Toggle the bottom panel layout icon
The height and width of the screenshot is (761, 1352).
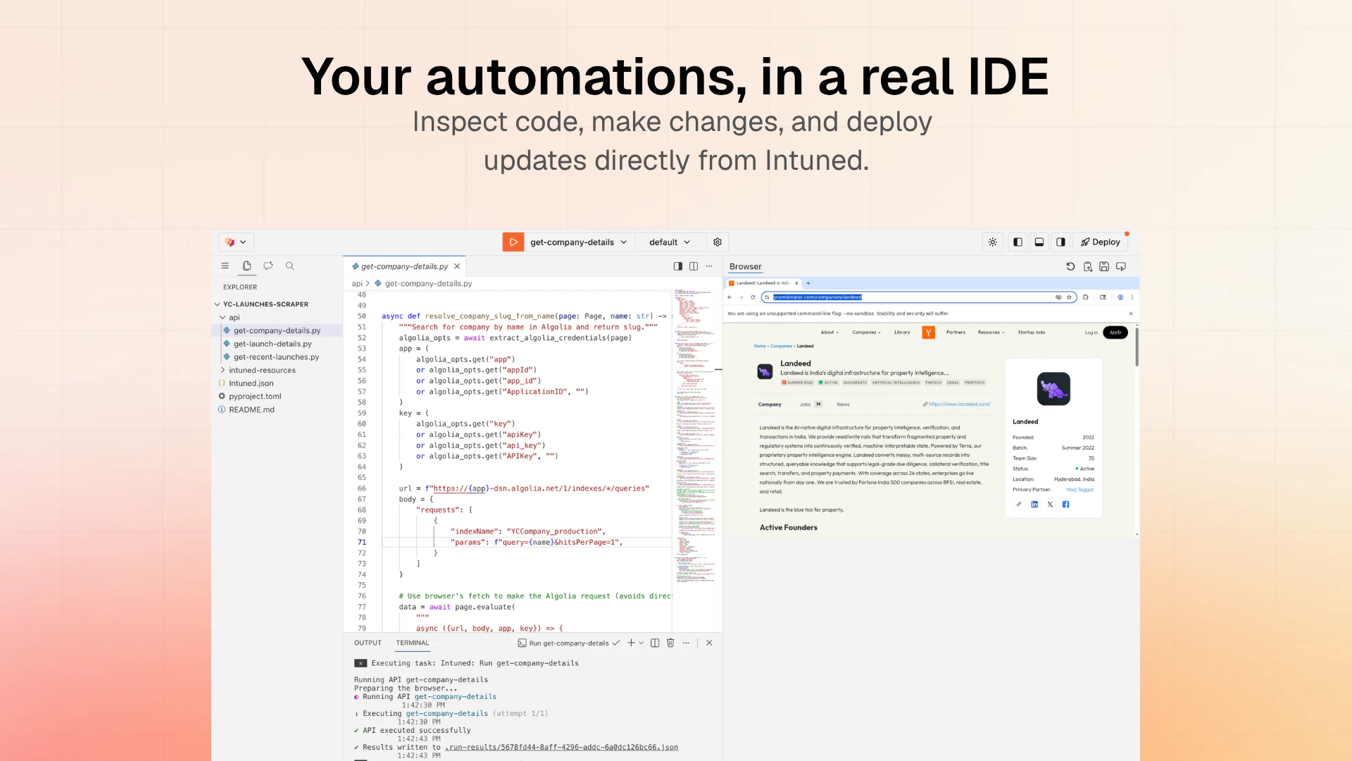coord(1039,242)
